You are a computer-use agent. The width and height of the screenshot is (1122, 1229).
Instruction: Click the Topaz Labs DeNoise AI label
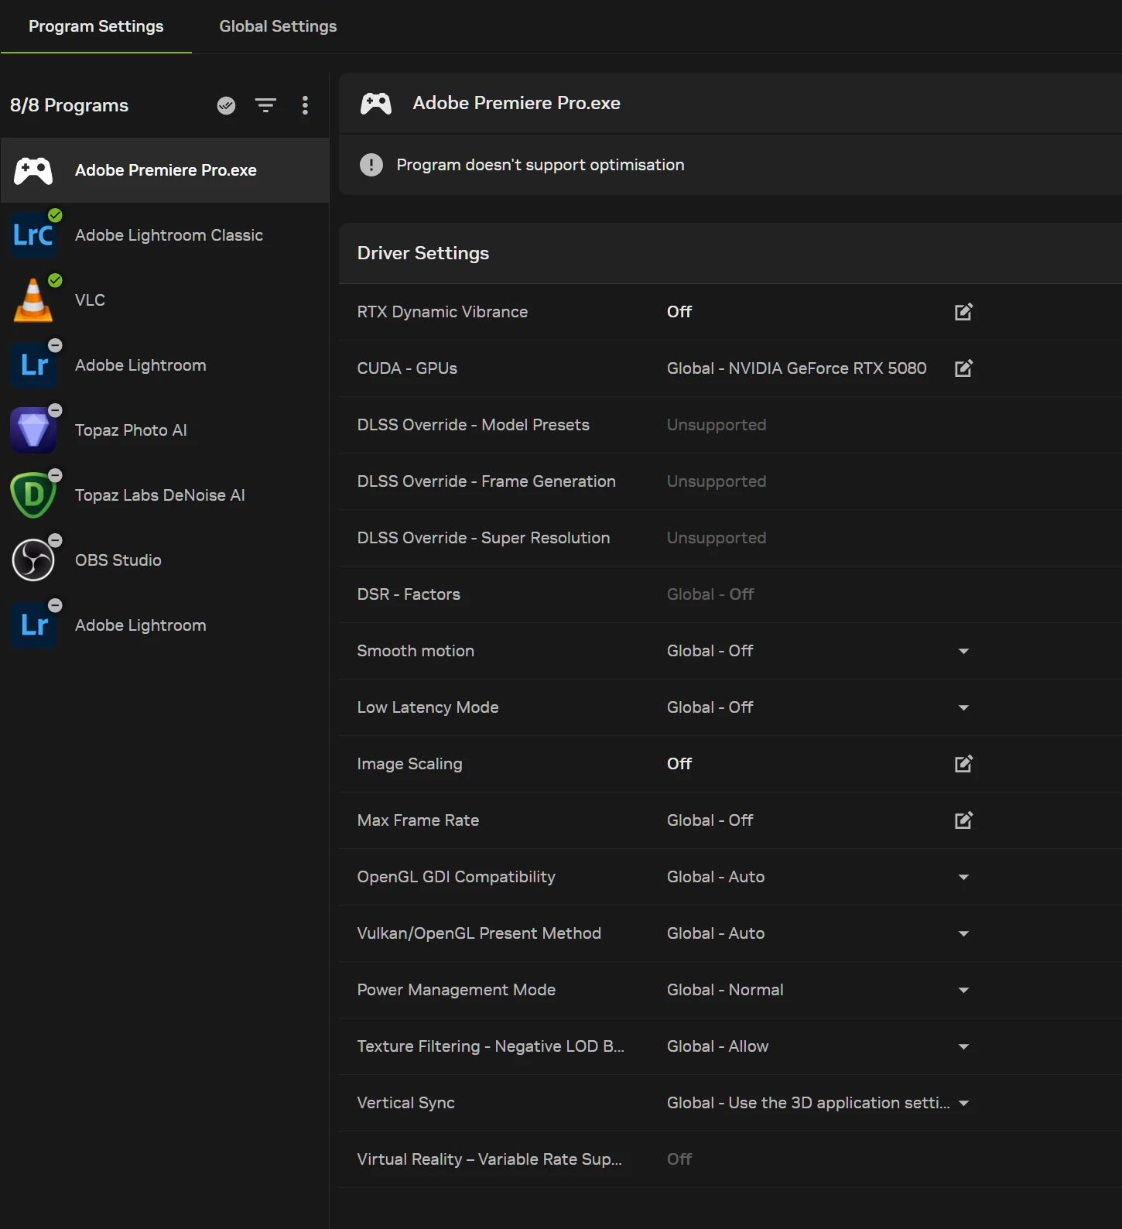coord(159,495)
